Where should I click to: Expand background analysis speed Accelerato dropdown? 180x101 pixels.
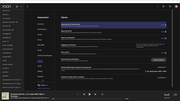[162, 67]
